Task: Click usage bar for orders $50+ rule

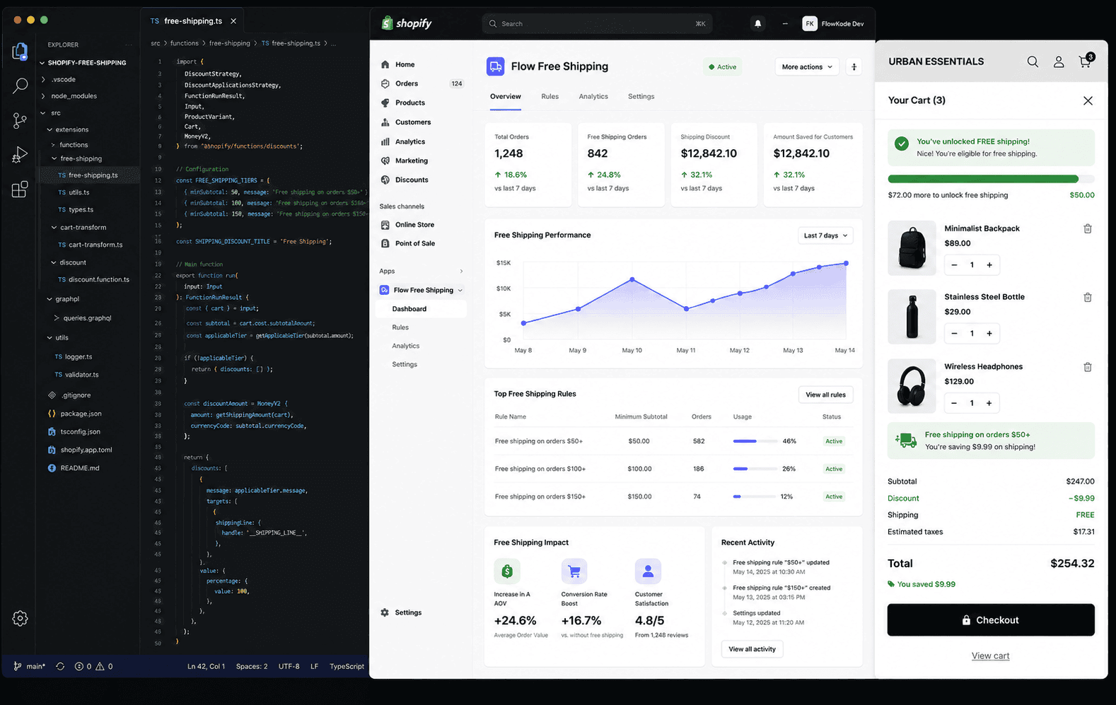Action: [x=755, y=441]
